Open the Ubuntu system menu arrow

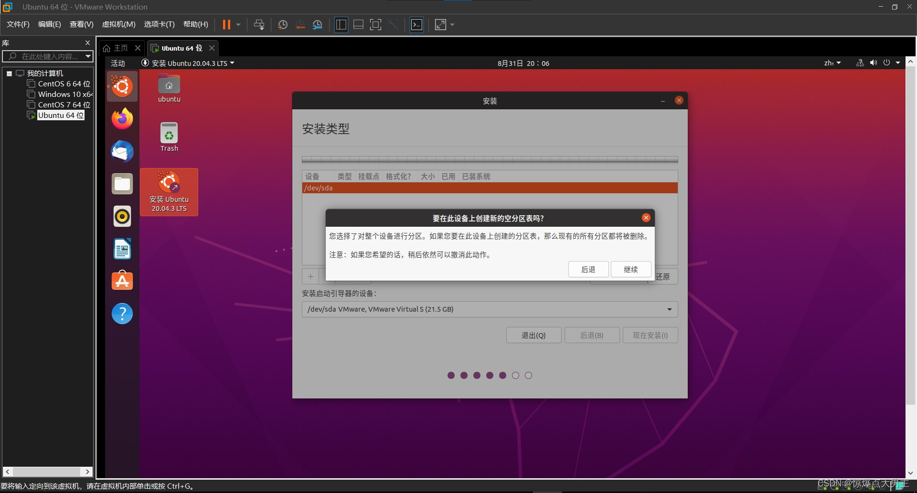[x=898, y=63]
